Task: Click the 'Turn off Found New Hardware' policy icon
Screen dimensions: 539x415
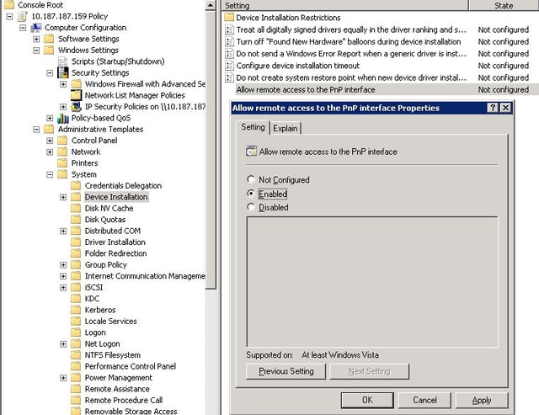Action: (x=229, y=41)
